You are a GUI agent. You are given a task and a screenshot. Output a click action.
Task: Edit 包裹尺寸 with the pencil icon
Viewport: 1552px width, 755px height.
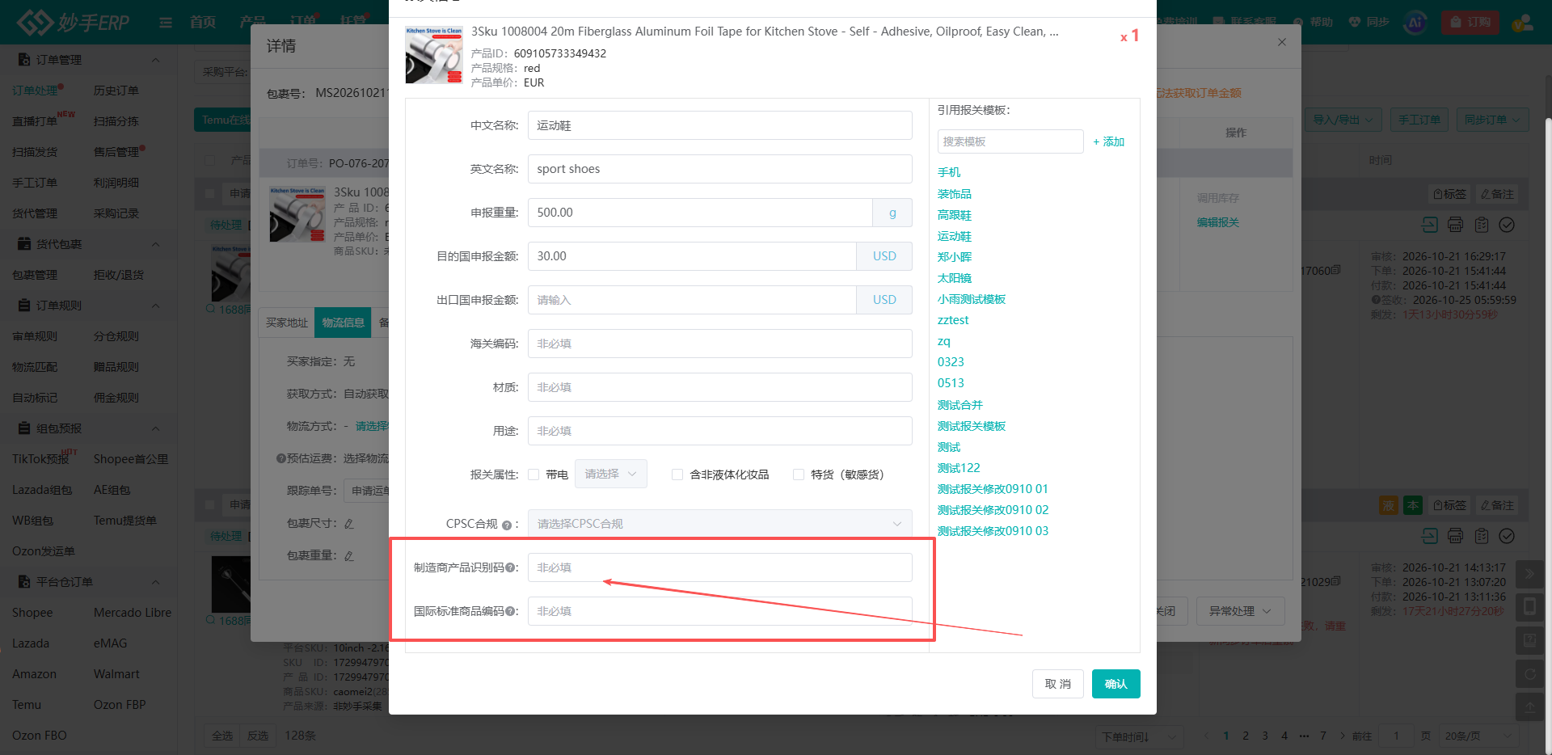point(349,524)
